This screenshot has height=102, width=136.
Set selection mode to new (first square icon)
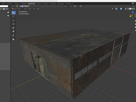point(21,6)
